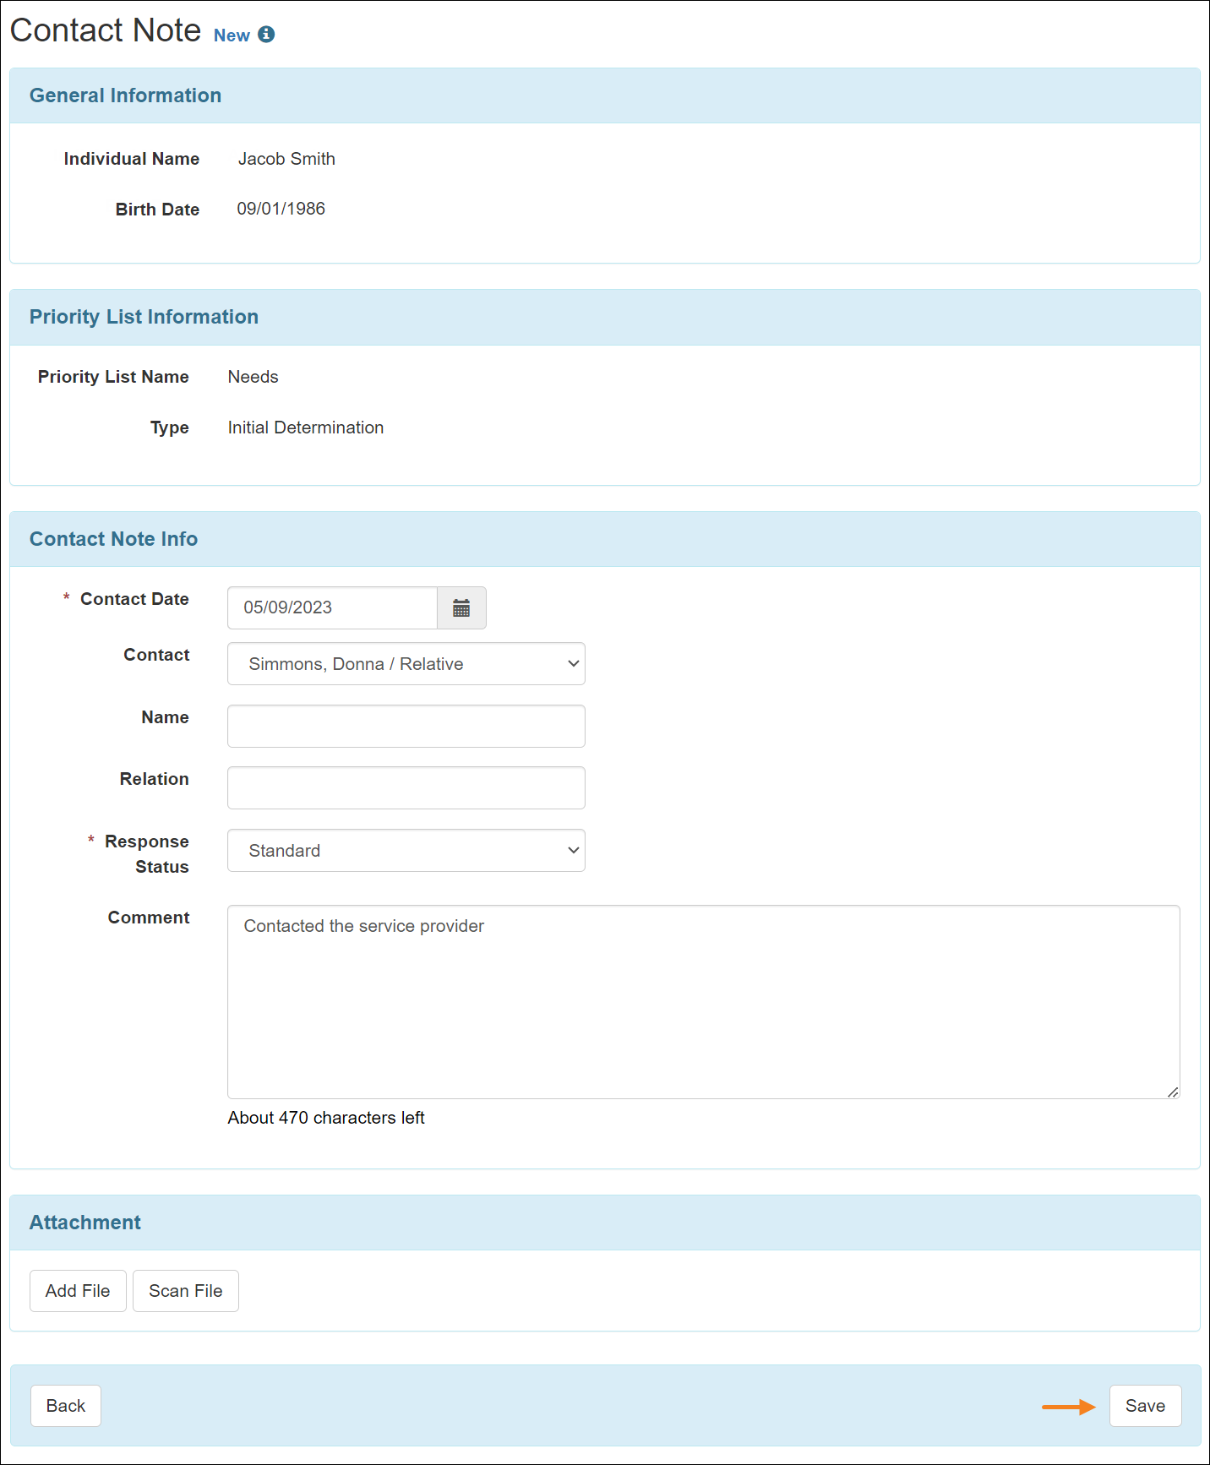Click the Scan File button
The width and height of the screenshot is (1210, 1465).
[x=185, y=1291]
